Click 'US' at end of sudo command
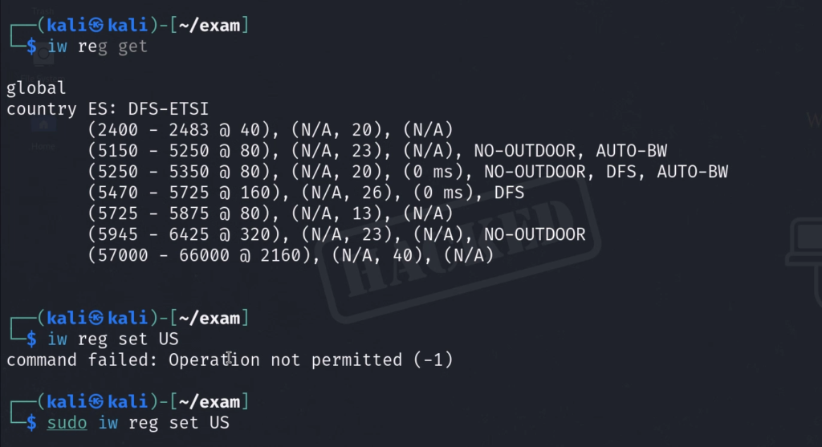Image resolution: width=822 pixels, height=447 pixels. click(218, 422)
